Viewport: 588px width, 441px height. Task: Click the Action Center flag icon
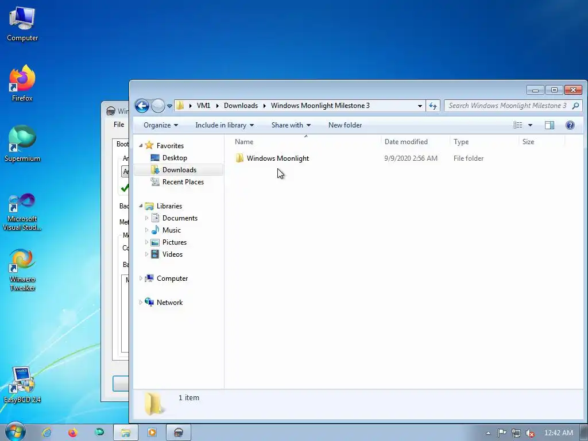[502, 433]
